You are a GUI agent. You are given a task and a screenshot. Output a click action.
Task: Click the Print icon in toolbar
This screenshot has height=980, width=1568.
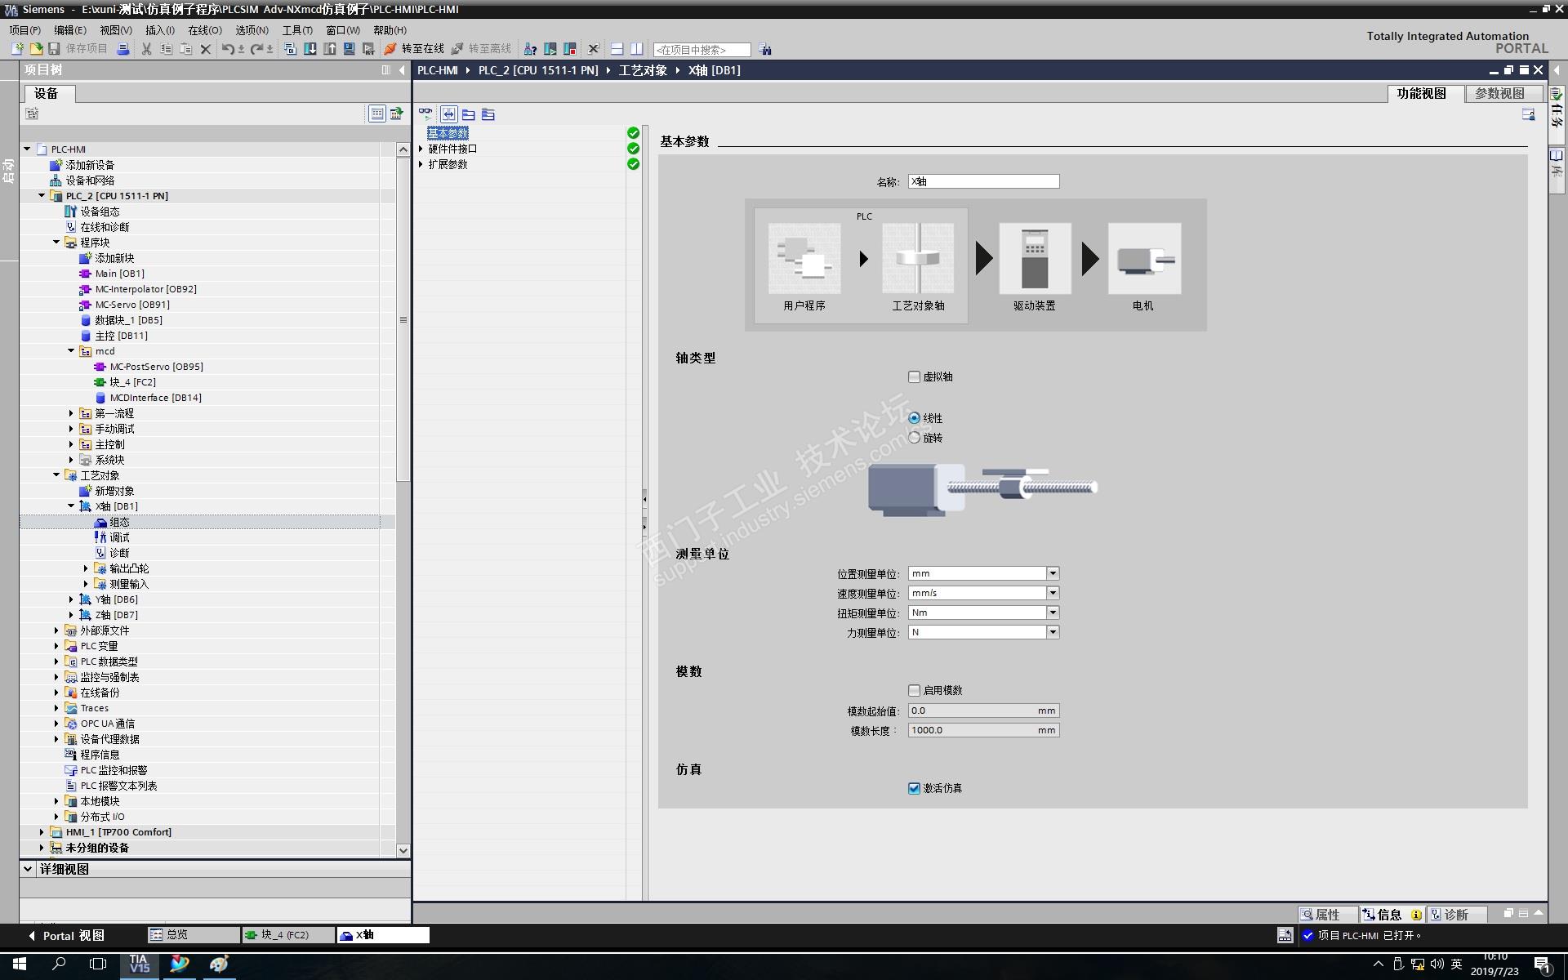coord(123,49)
